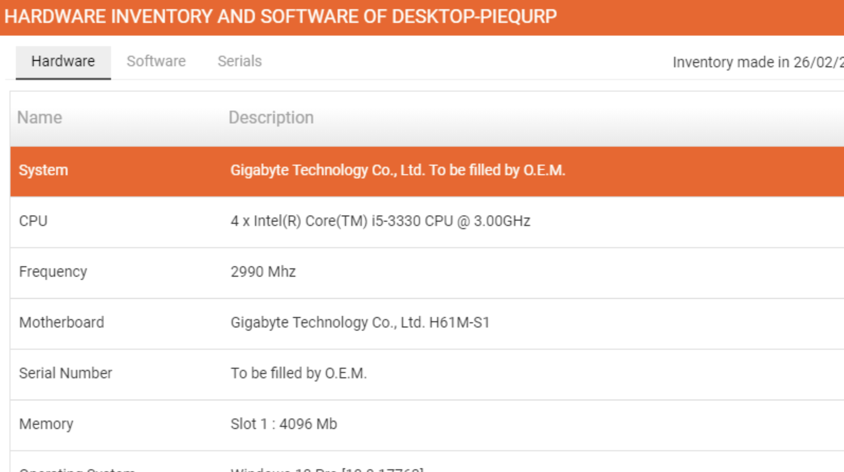Open the Serials tab

240,62
